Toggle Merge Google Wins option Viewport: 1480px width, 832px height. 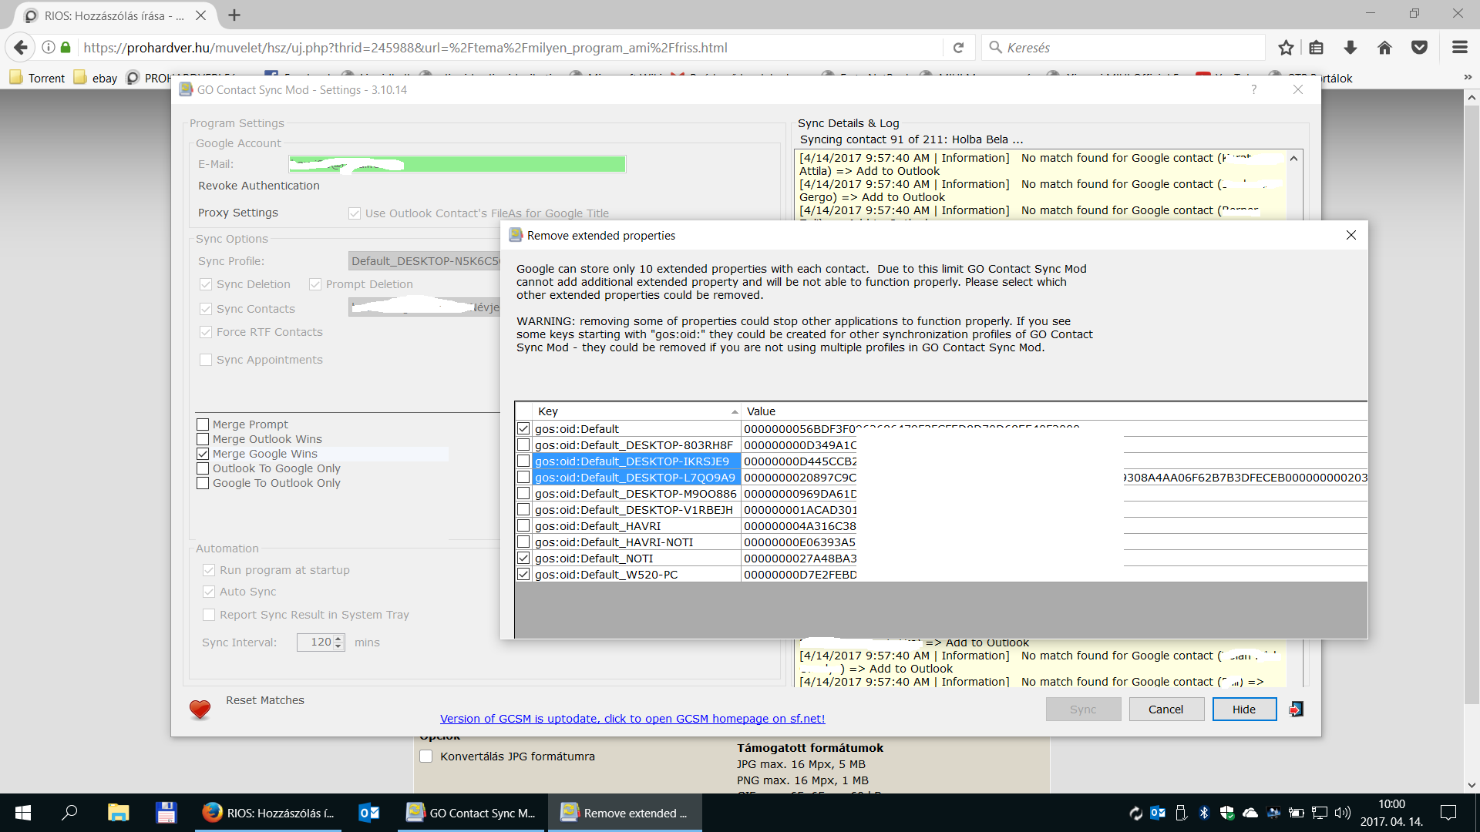tap(203, 454)
